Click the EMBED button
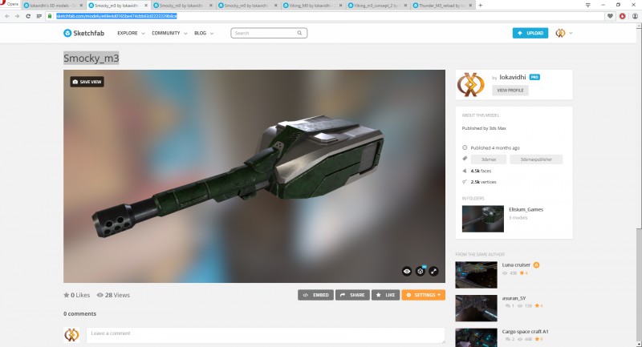This screenshot has height=347, width=642. (315, 295)
